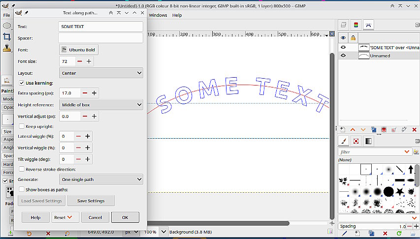The width and height of the screenshot is (420, 239).
Task: Convert selection to path
Action: (394, 130)
